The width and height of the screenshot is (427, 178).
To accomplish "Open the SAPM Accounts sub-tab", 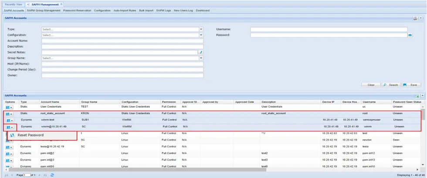I will click(x=14, y=10).
